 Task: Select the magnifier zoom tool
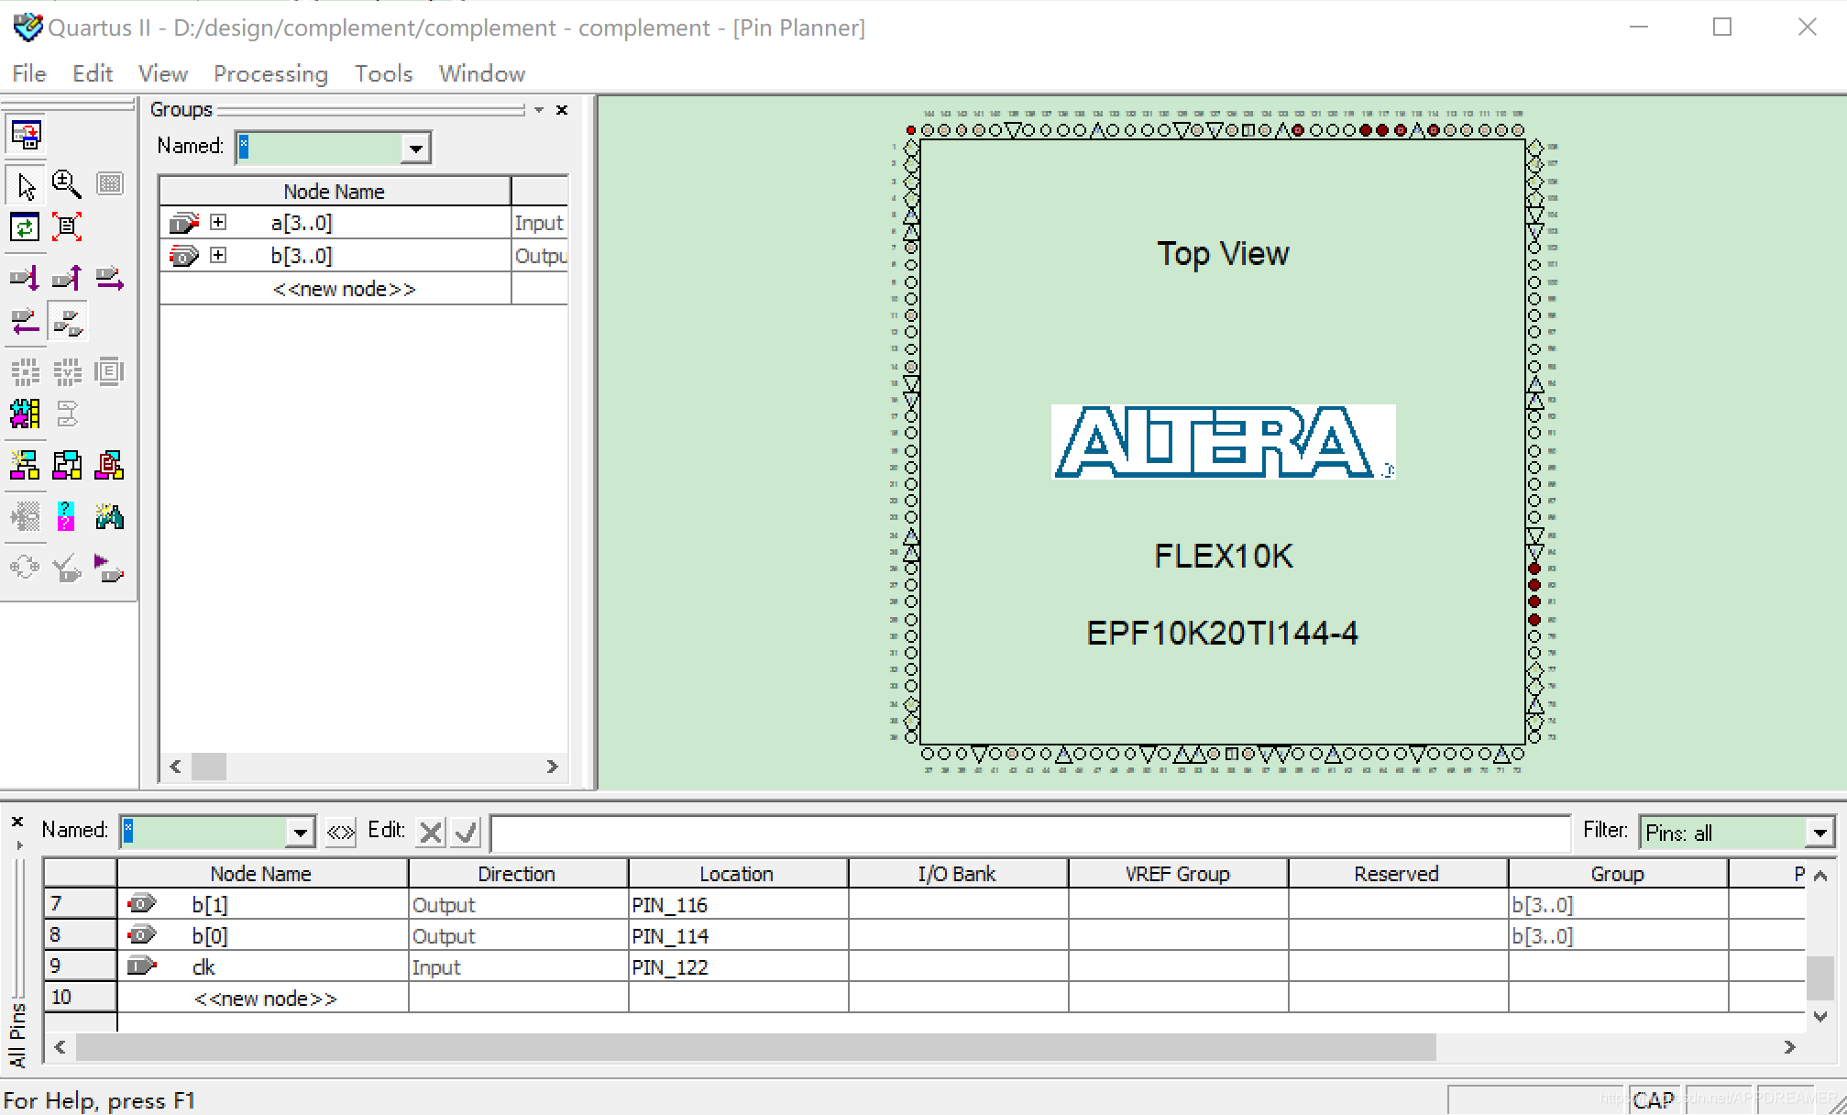tap(66, 184)
